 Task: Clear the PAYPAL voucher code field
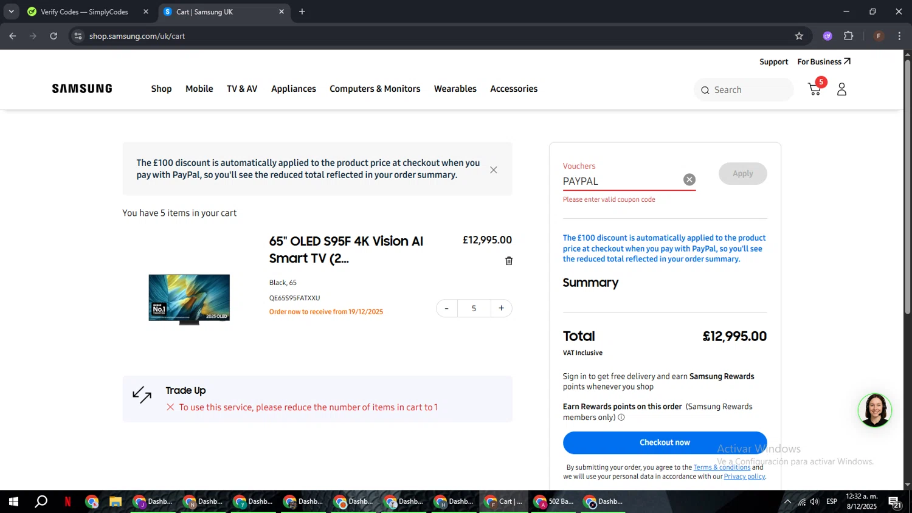[x=689, y=179]
